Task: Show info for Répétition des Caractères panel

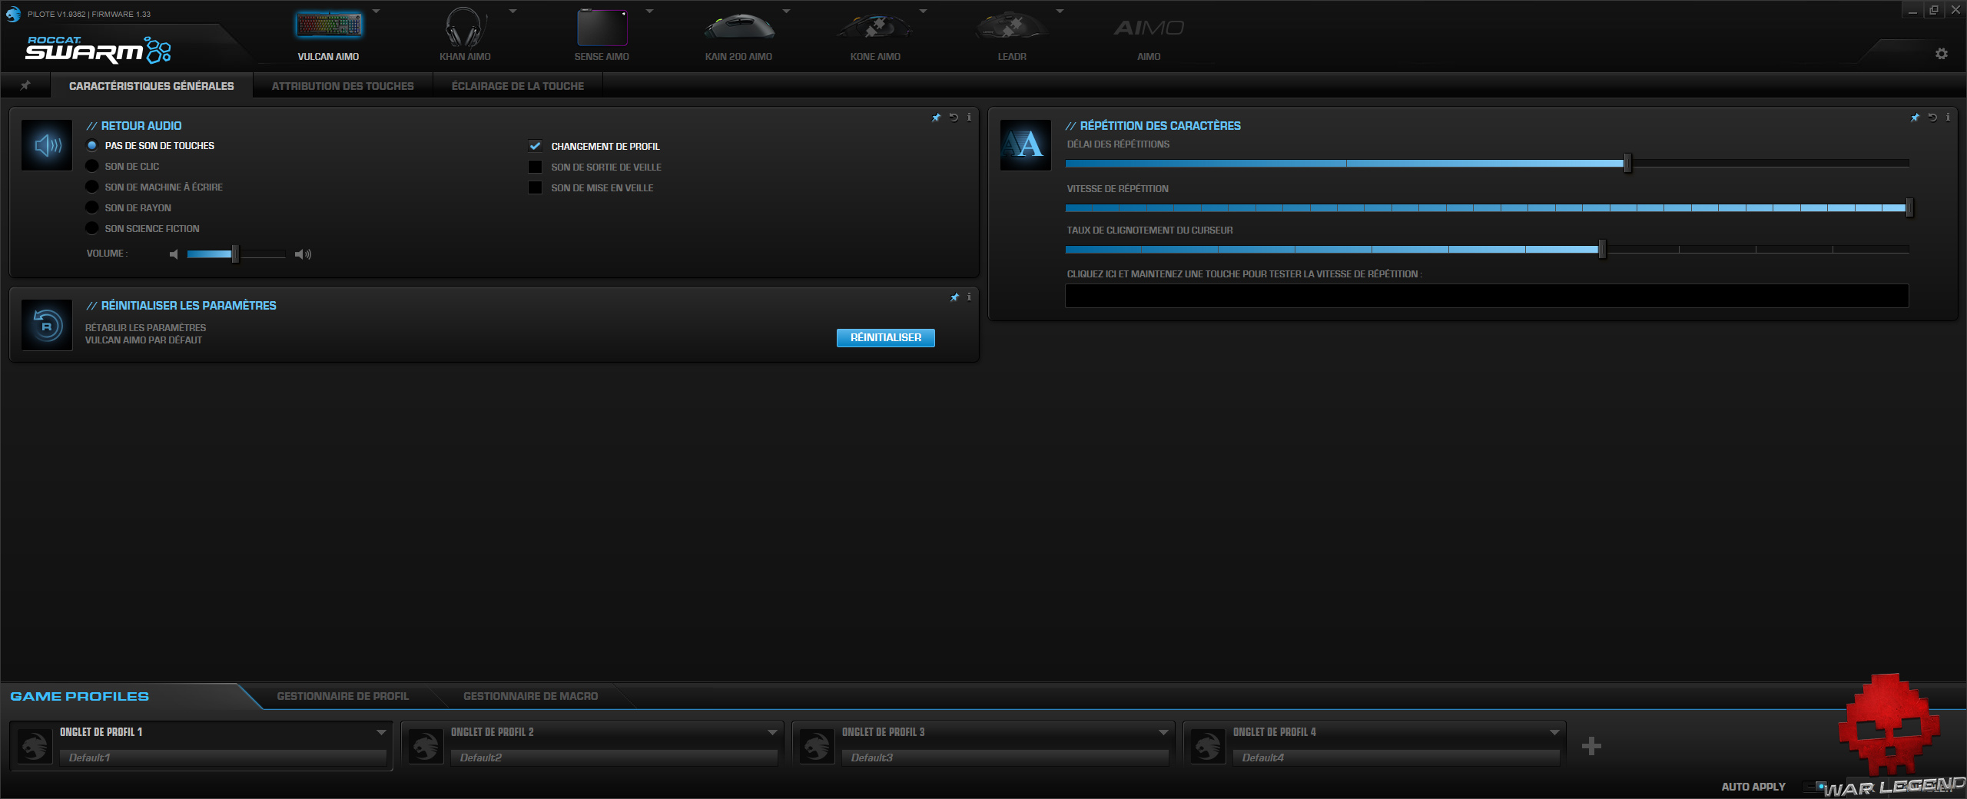Action: (1948, 118)
